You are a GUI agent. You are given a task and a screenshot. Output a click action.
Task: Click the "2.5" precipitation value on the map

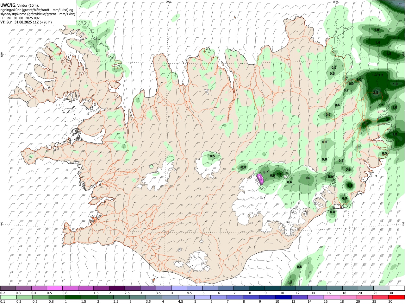(376, 92)
